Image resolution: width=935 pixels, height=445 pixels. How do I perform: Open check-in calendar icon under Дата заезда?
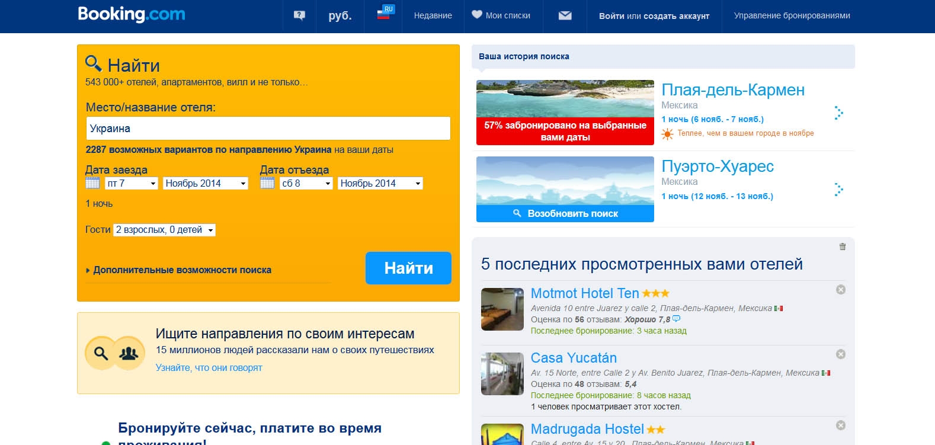[x=92, y=183]
